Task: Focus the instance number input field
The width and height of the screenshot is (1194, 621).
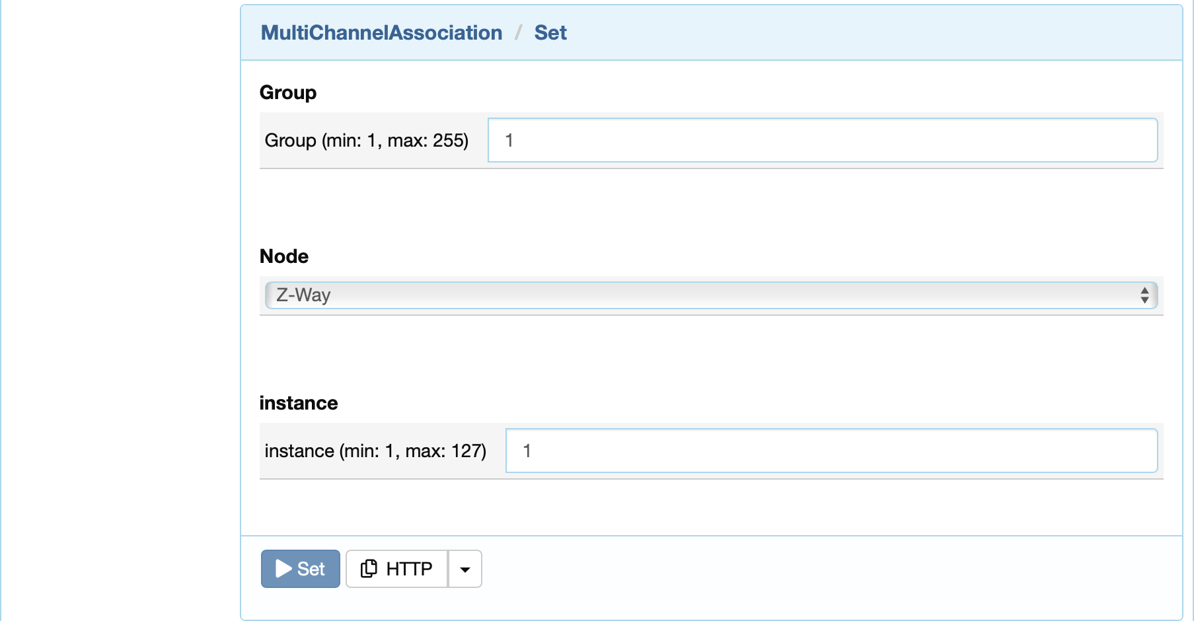Action: point(831,451)
